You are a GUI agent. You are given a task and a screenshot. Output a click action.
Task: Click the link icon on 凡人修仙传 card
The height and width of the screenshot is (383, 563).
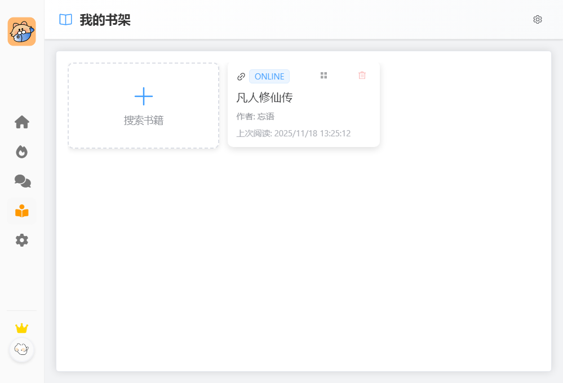(x=241, y=77)
